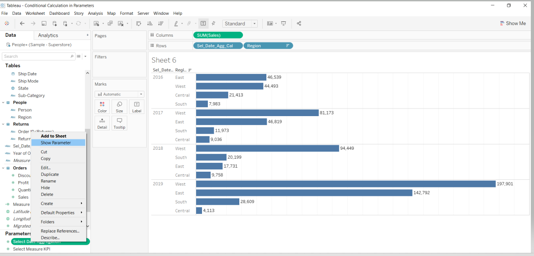
Task: Select the Select Measure KPI parameter
Action: click(x=32, y=249)
